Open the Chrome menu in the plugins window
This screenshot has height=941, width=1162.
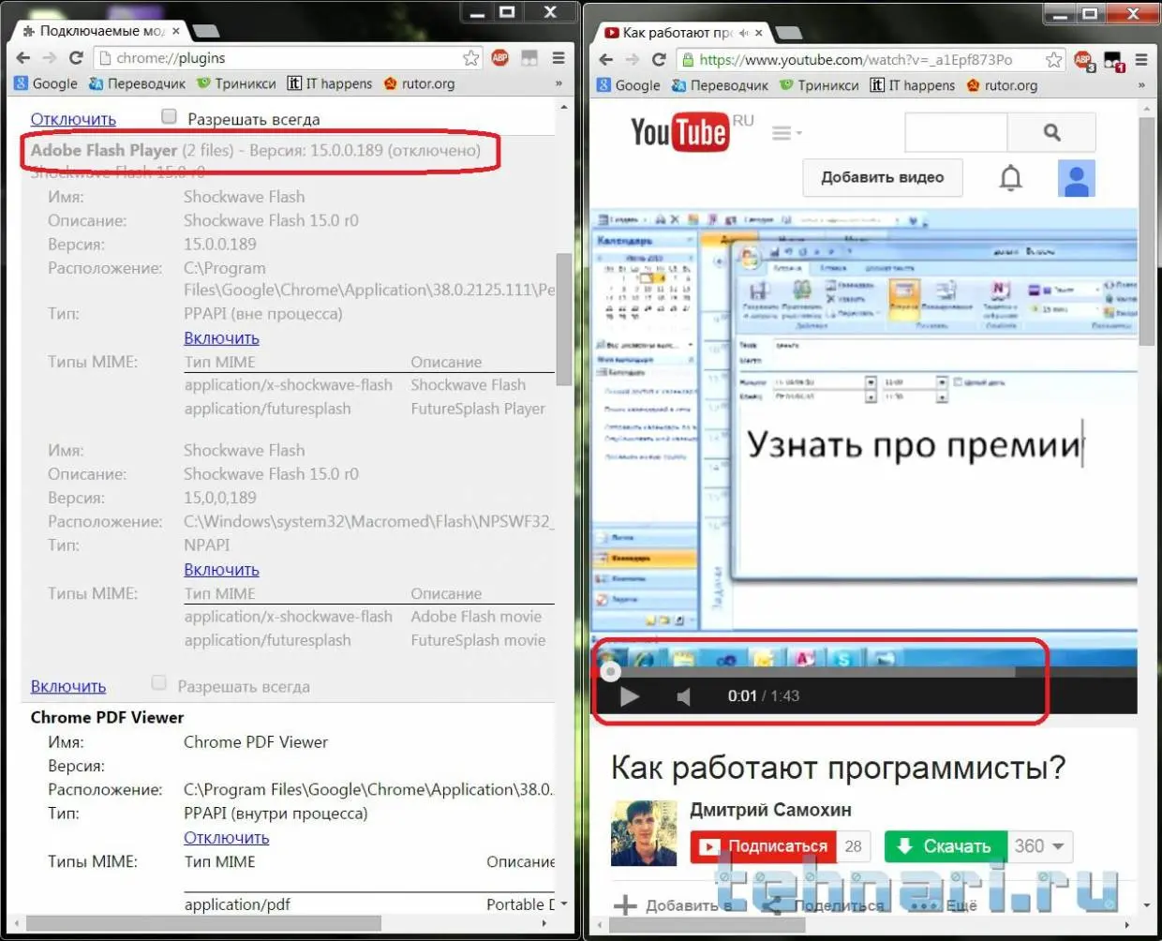(559, 58)
